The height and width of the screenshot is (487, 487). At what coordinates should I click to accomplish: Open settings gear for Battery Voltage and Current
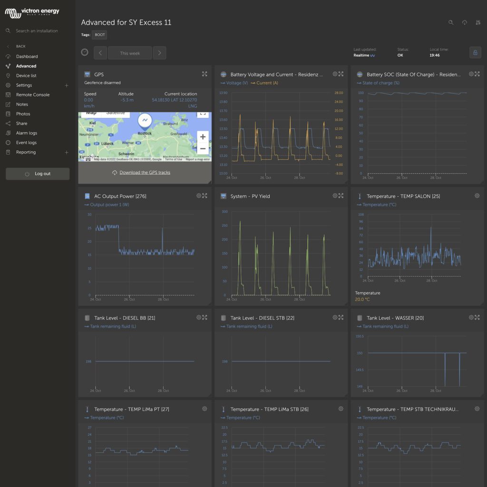click(335, 74)
